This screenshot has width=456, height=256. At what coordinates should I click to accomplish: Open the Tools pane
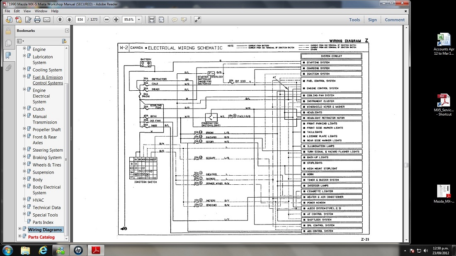[354, 20]
